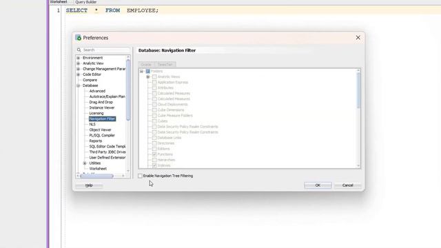The width and height of the screenshot is (441, 248).
Task: Click the category tree horizontal scrollbar
Action: (x=96, y=176)
